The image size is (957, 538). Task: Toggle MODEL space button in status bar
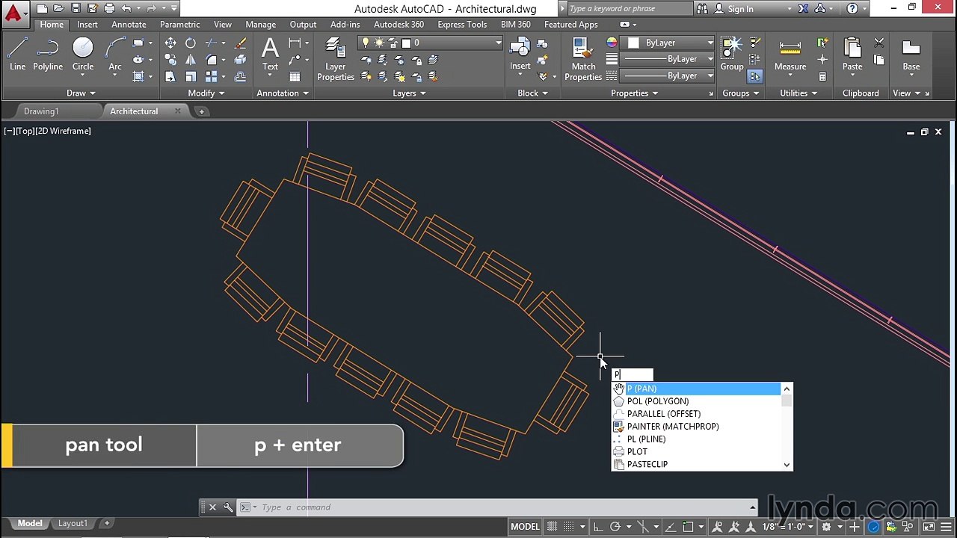[525, 527]
